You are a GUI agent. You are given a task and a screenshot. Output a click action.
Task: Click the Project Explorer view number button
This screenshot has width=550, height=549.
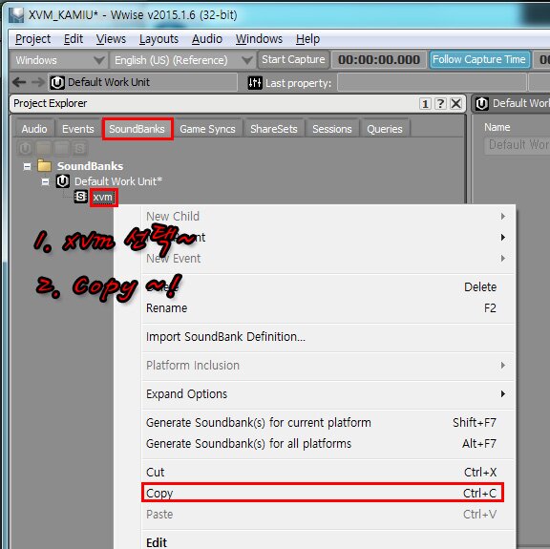[425, 104]
